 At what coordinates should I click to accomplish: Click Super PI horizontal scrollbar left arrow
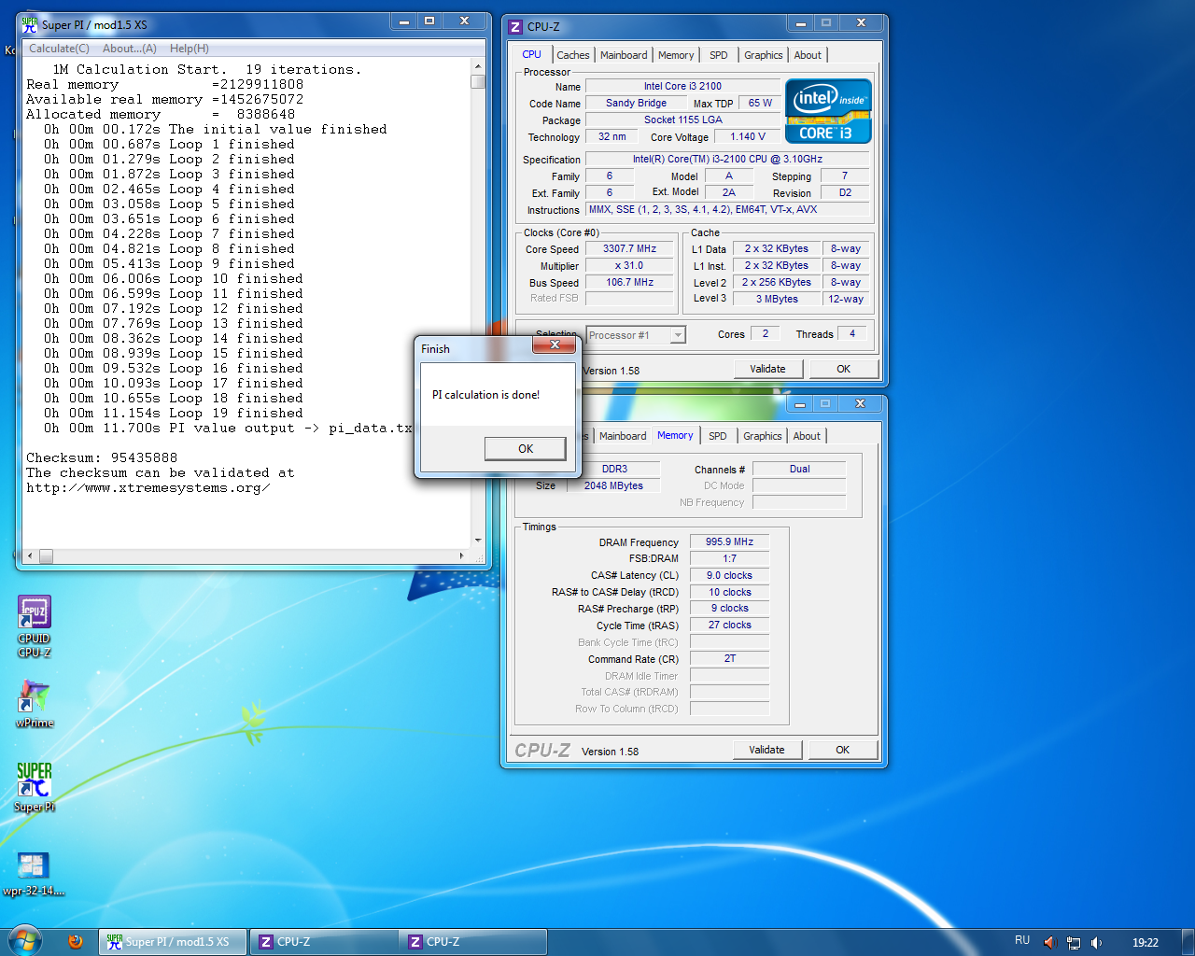[x=30, y=555]
